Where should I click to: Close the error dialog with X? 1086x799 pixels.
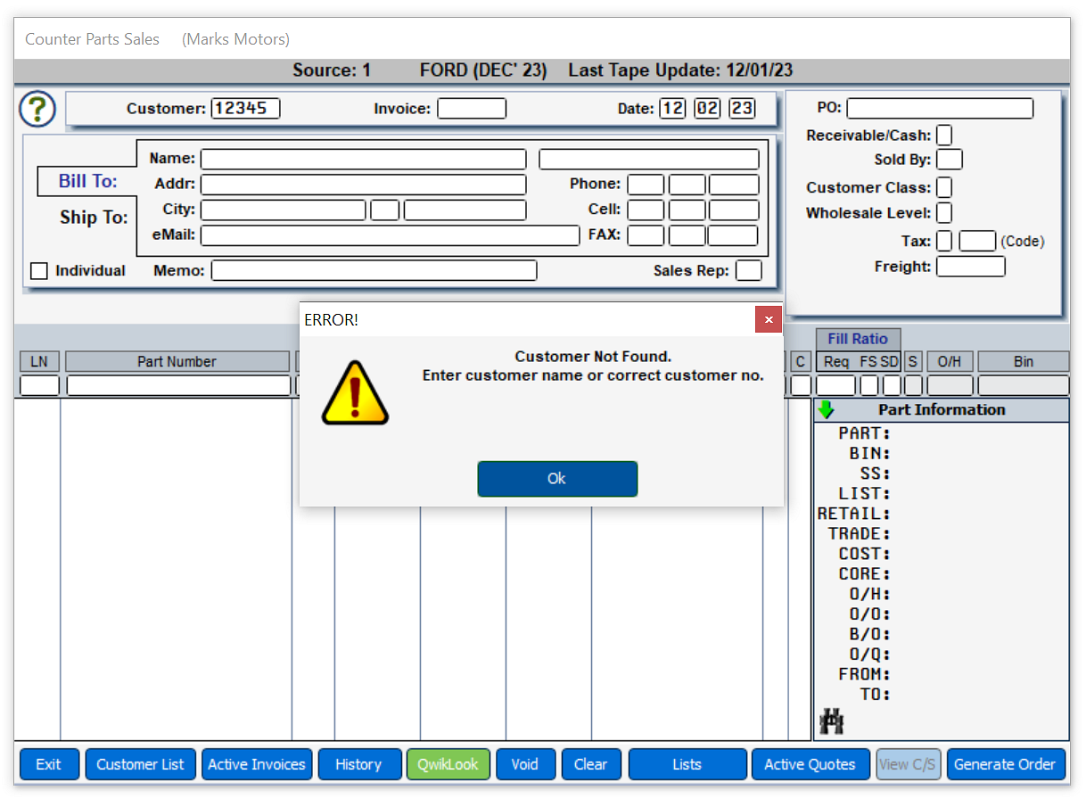768,319
